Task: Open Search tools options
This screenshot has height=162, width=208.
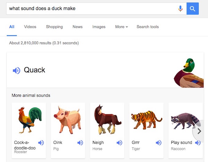Action: (148, 27)
